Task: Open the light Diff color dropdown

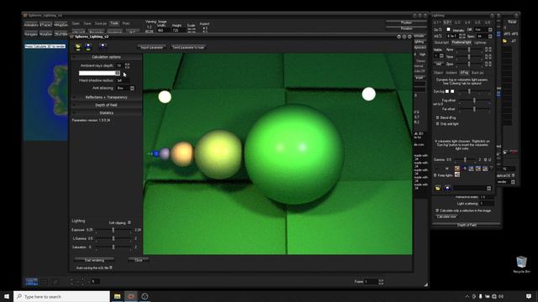Action: [x=483, y=30]
